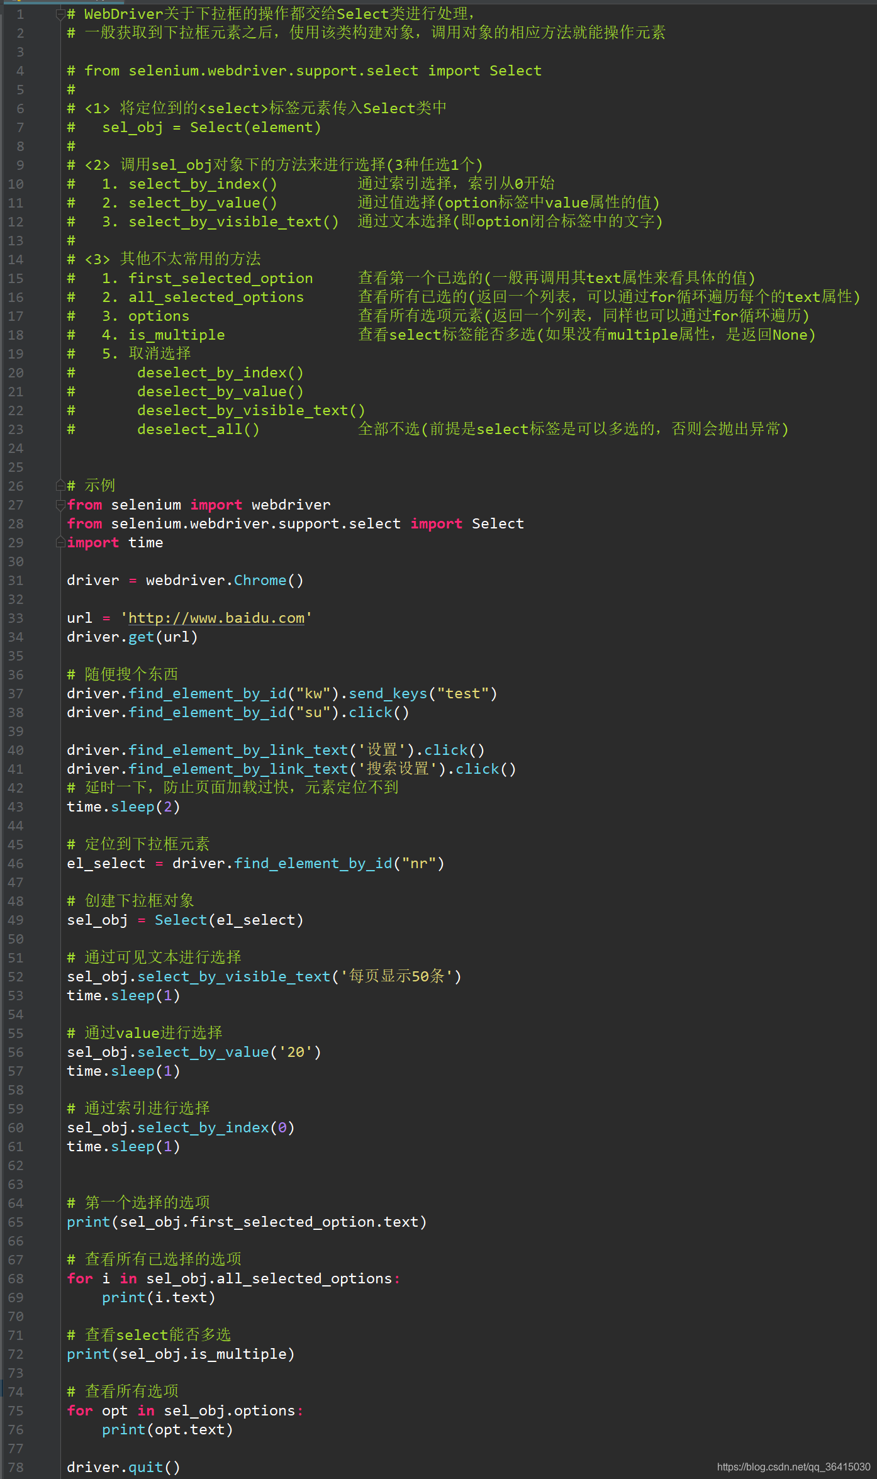This screenshot has width=877, height=1479.
Task: Click the 'print(opt.text)' statement
Action: click(168, 1429)
